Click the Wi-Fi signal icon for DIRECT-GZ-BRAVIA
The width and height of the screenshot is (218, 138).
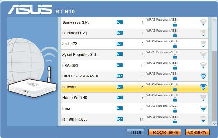click(x=203, y=76)
